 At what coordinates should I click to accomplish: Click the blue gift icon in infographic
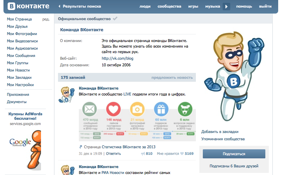(x=161, y=109)
